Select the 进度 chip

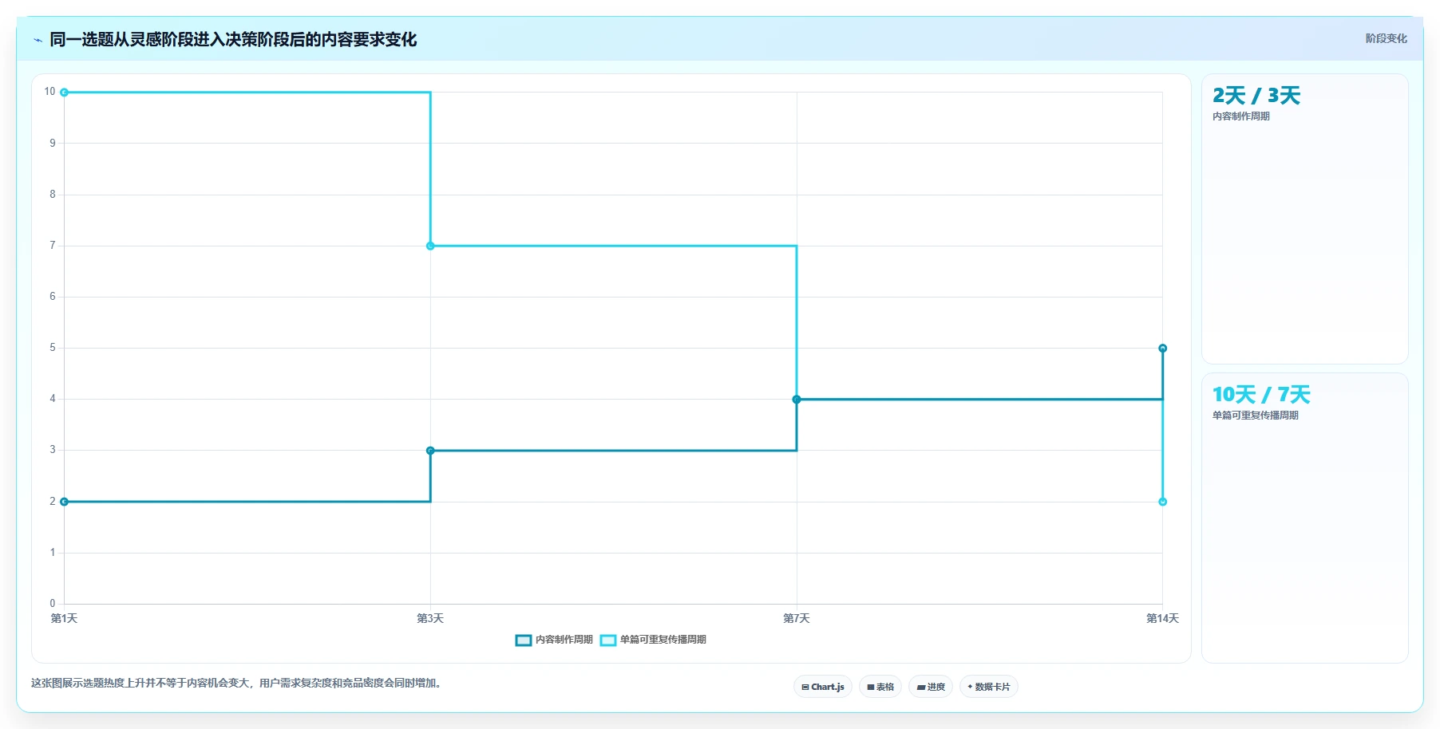click(931, 687)
